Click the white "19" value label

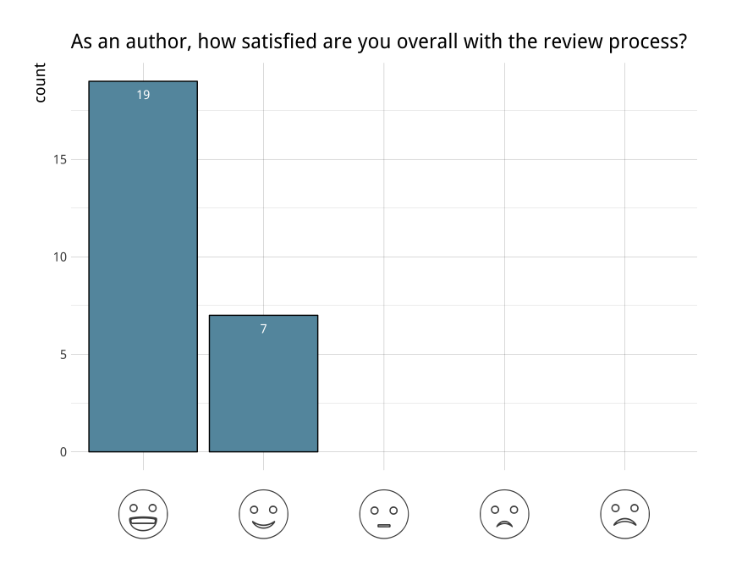(x=143, y=95)
